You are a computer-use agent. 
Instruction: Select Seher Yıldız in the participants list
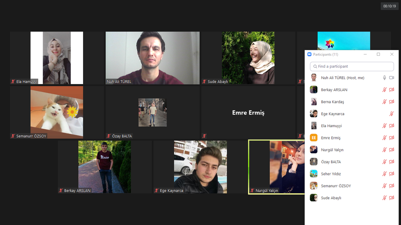331,174
